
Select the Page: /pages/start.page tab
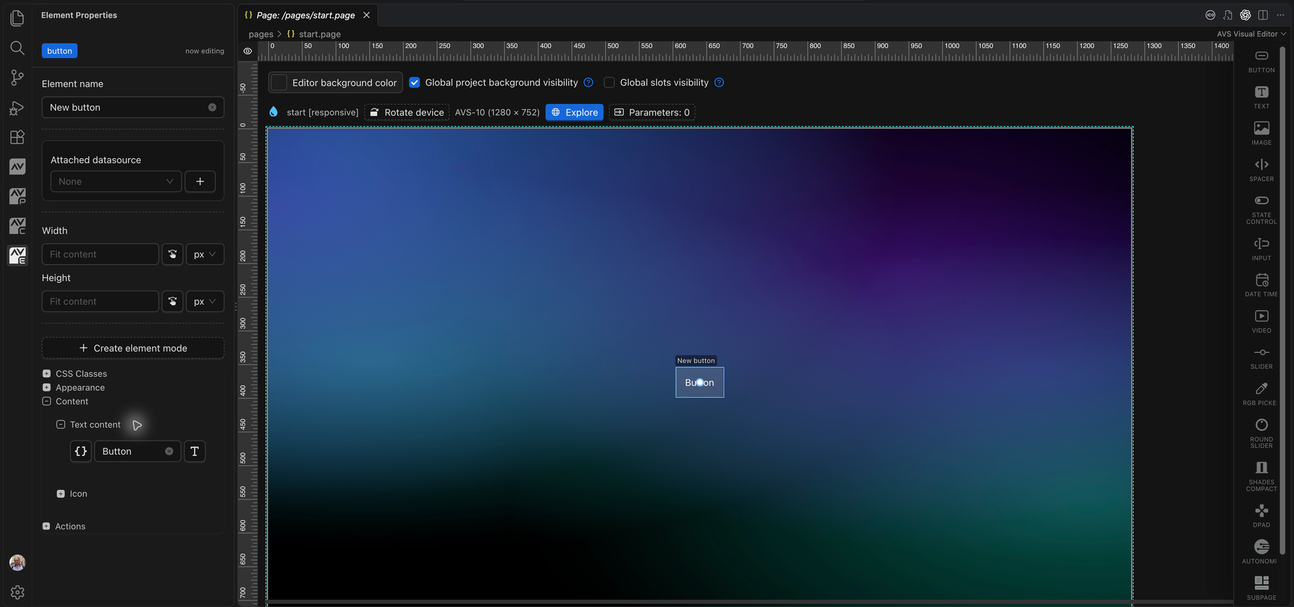(x=307, y=15)
